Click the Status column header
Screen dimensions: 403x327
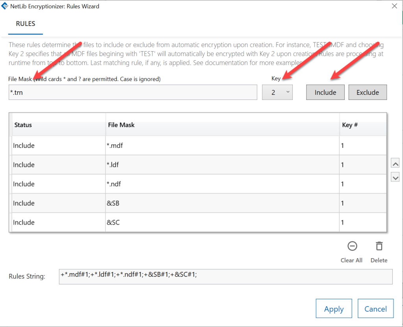coord(59,125)
